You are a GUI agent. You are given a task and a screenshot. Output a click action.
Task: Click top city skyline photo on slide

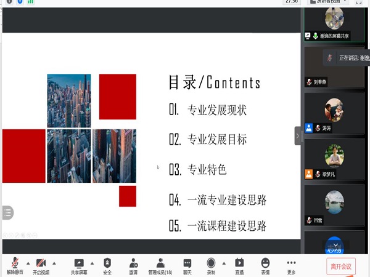click(x=69, y=100)
